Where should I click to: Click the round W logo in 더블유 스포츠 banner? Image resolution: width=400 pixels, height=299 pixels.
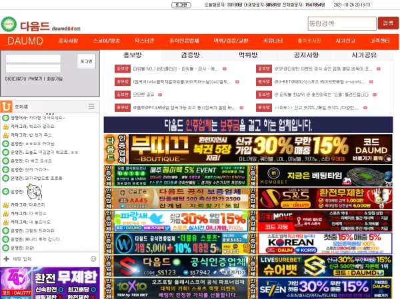[x=124, y=244]
